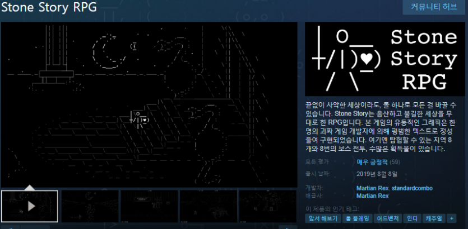Select the second screenshot thumbnail
The height and width of the screenshot is (229, 468).
point(90,206)
